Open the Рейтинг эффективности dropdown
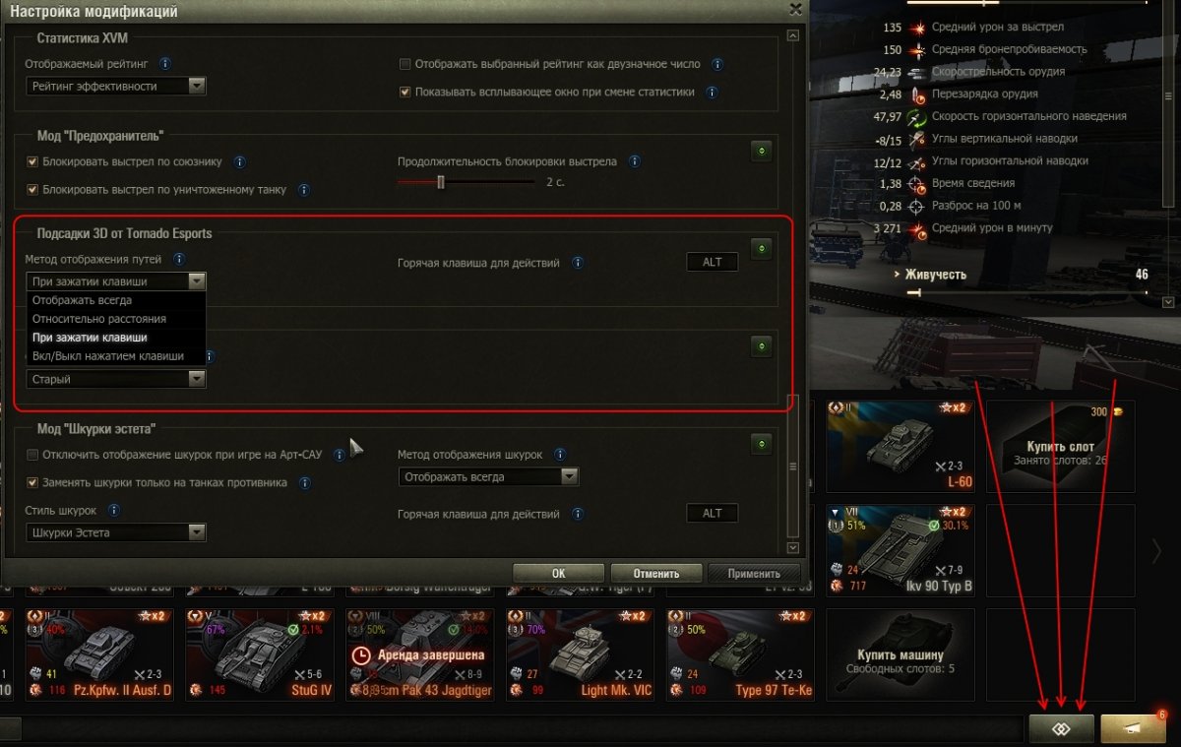 (x=116, y=86)
